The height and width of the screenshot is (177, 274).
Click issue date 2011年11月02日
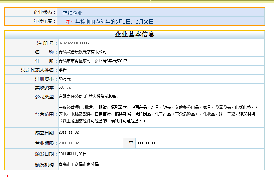(x=73, y=154)
